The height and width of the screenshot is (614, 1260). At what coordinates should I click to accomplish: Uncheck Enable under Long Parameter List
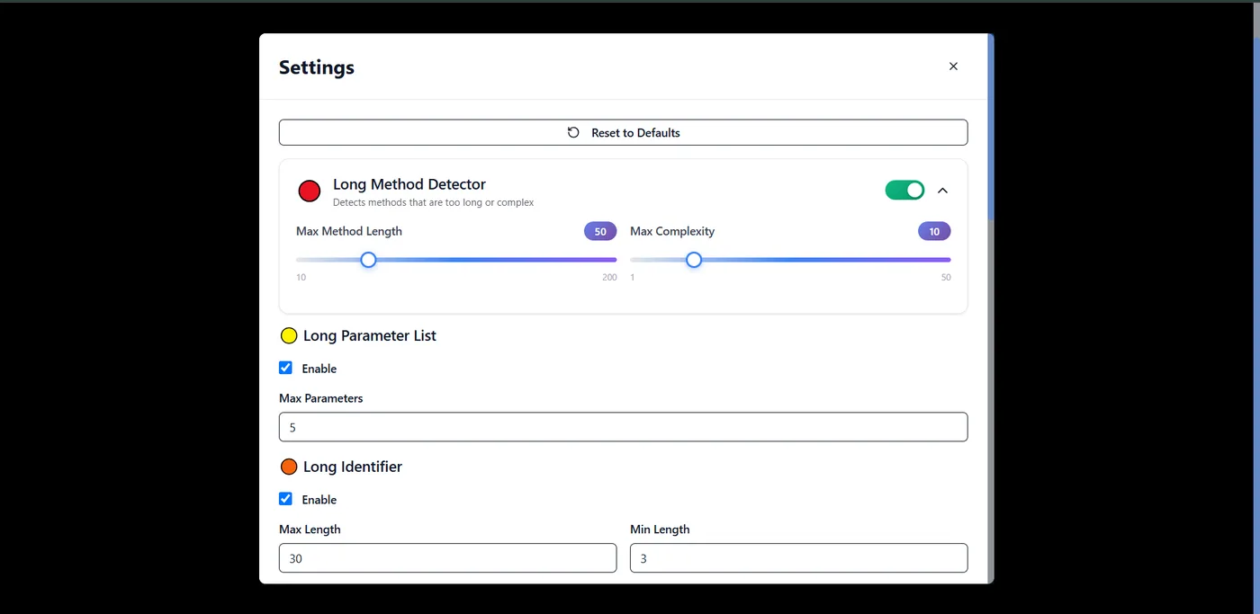click(285, 368)
